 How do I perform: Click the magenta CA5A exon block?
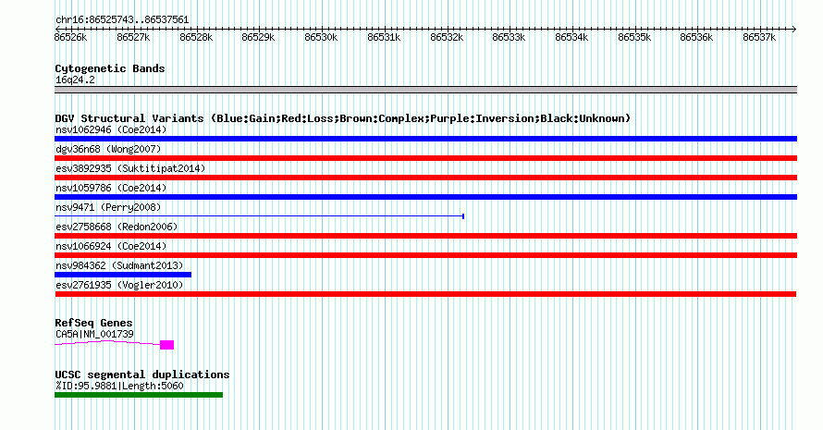[166, 345]
